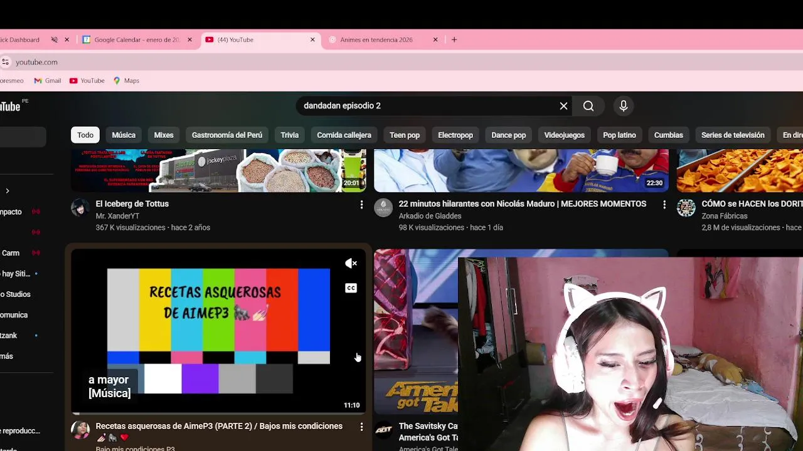Switch to Google Calendar tab

click(137, 39)
